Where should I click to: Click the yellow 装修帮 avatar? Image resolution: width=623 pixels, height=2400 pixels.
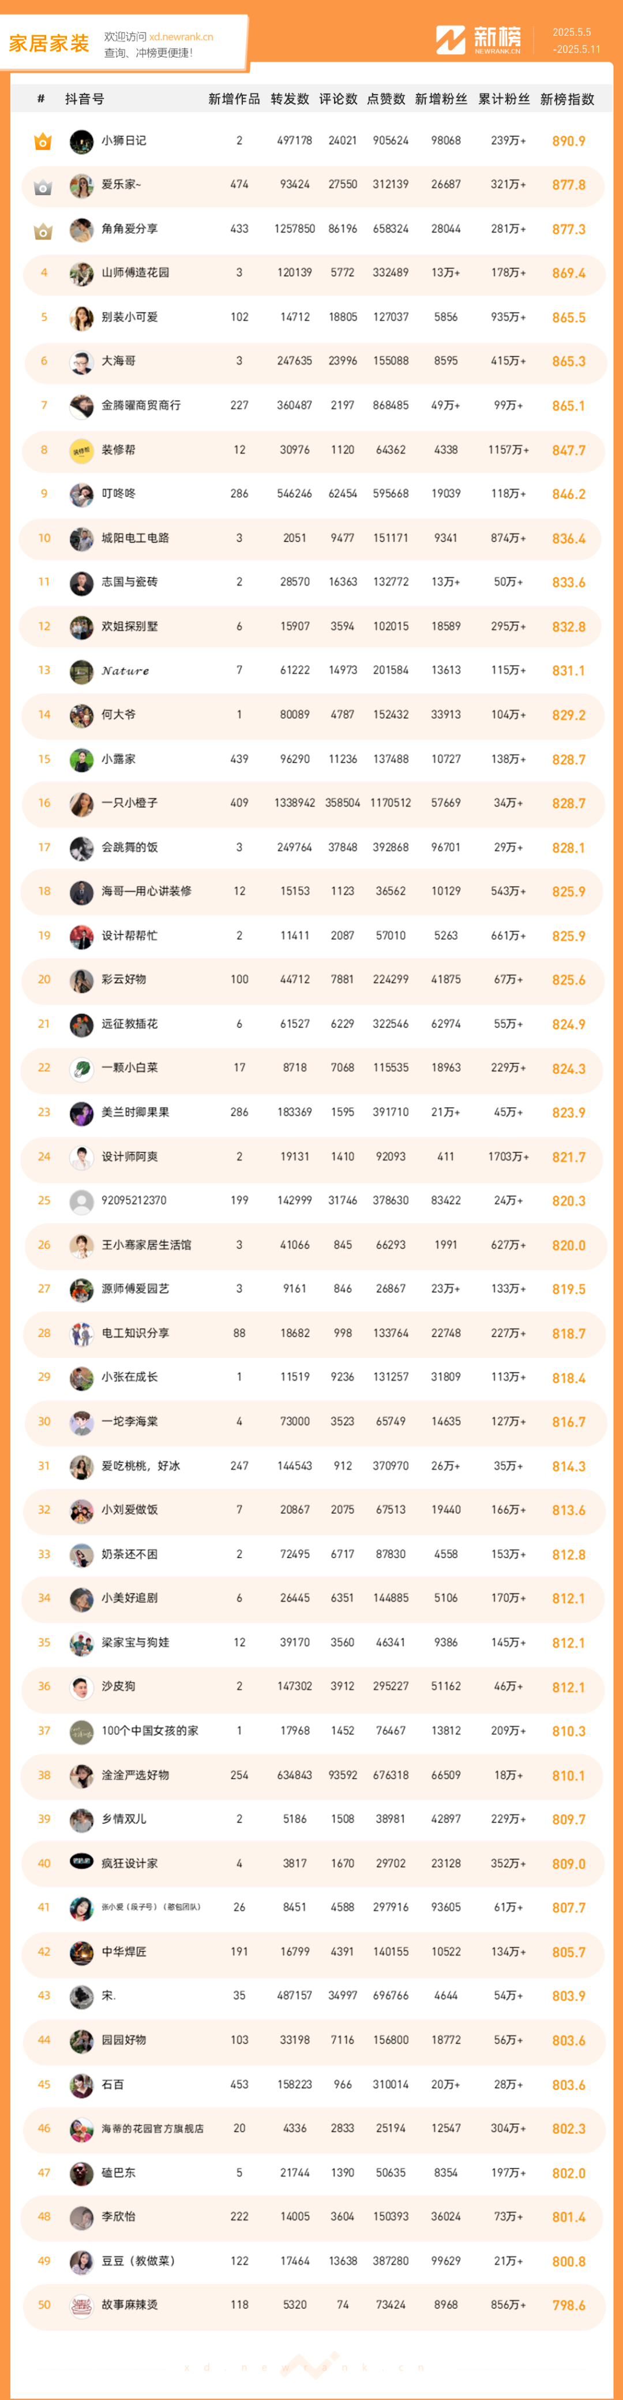[82, 450]
